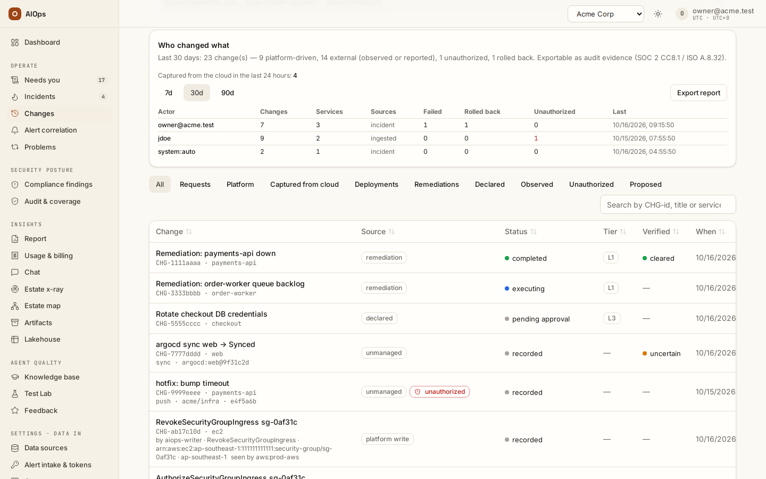This screenshot has height=479, width=766.
Task: Click the Chat bubble icon
Action: pos(15,272)
